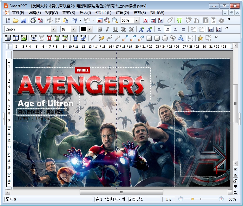Click the horizontal scrollbar thumb
Screen dimensions: 243x206
tap(121, 192)
